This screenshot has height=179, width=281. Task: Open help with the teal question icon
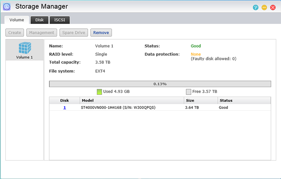pyautogui.click(x=256, y=7)
